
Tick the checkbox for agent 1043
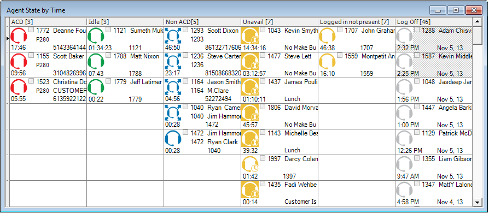coord(263,29)
